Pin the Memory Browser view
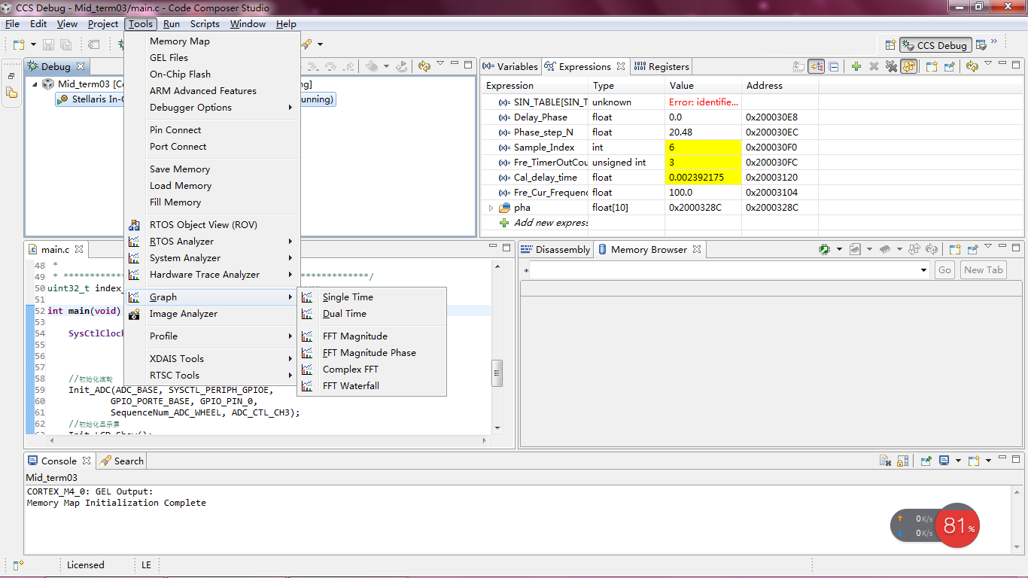The image size is (1028, 578). [x=972, y=249]
